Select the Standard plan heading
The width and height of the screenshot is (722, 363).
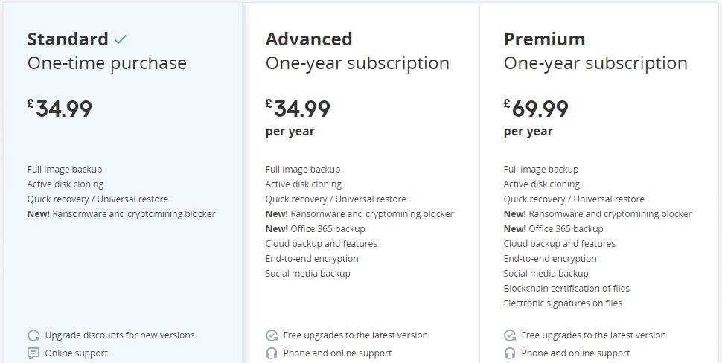coord(68,39)
